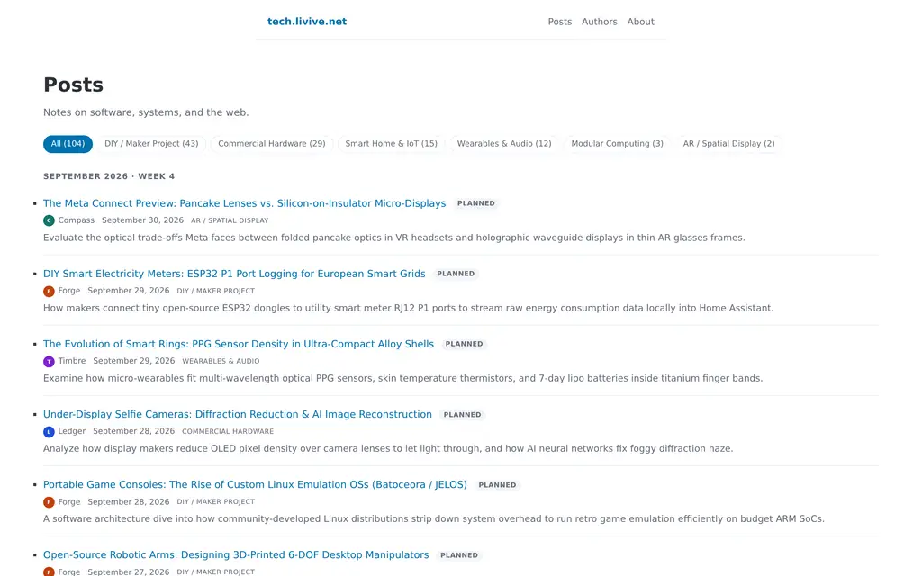
Task: Open DIY Smart Electricity Meters post
Action: pos(234,274)
